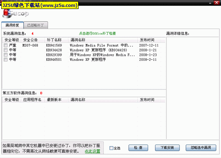
Task: Select '用于Windows XP的Windows Media F...' entry
Action: point(102,55)
